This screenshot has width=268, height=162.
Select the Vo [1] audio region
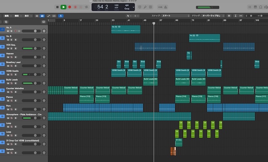[x=126, y=29]
